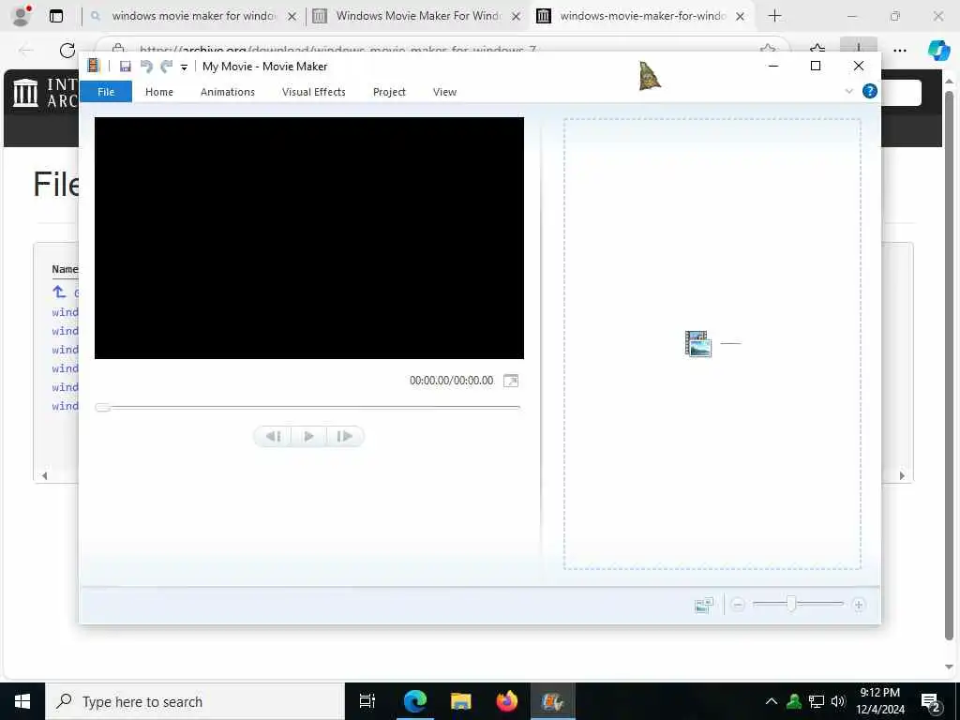Viewport: 960px width, 720px height.
Task: Click the right scroll arrow of the file listing
Action: 901,475
